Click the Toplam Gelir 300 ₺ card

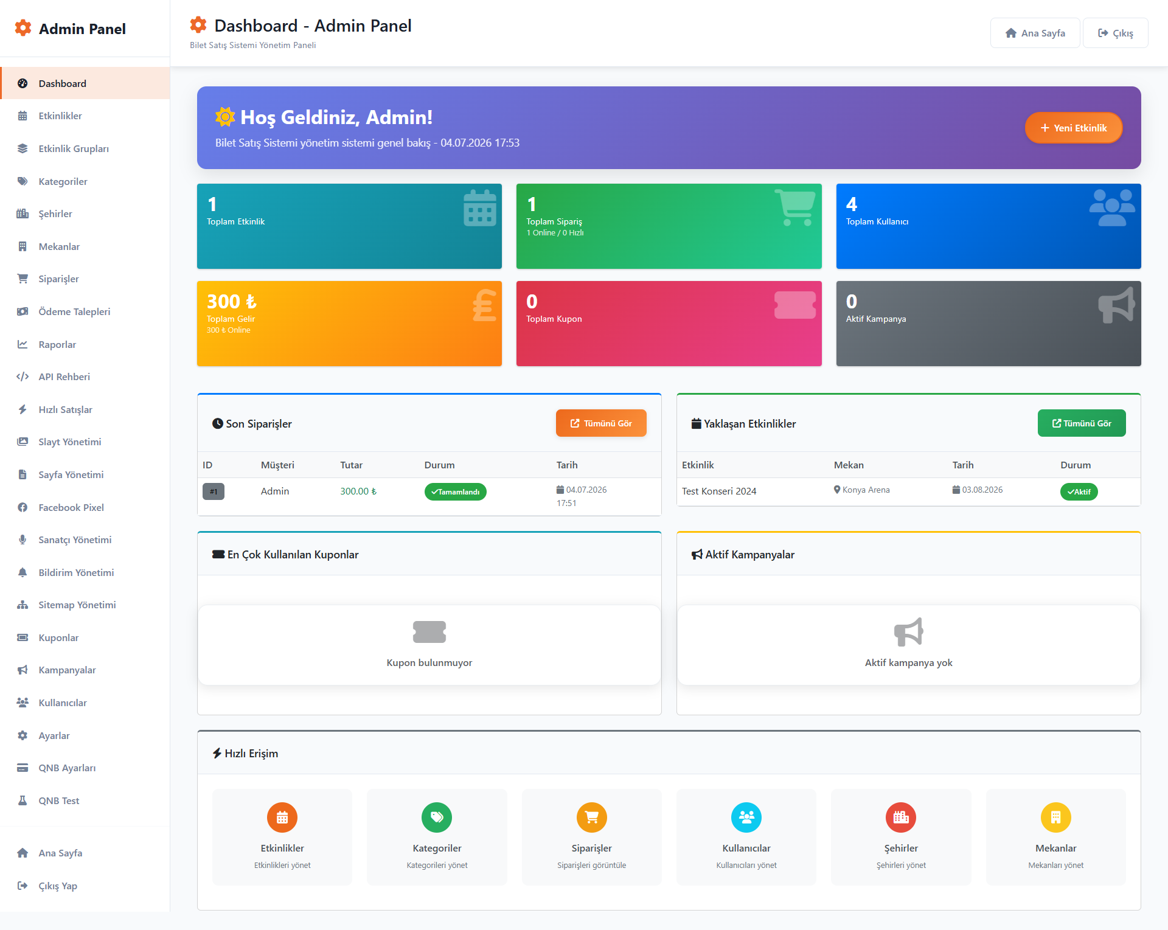pos(349,324)
